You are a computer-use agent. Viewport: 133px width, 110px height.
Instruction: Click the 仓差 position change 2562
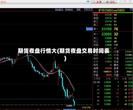coord(129,72)
